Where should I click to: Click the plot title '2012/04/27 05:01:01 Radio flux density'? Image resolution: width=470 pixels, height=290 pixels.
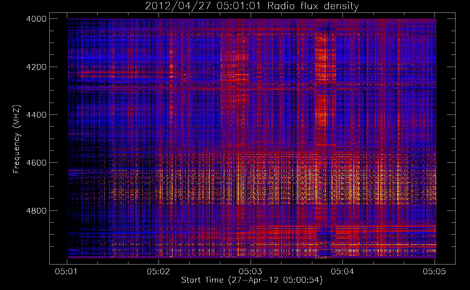click(252, 6)
